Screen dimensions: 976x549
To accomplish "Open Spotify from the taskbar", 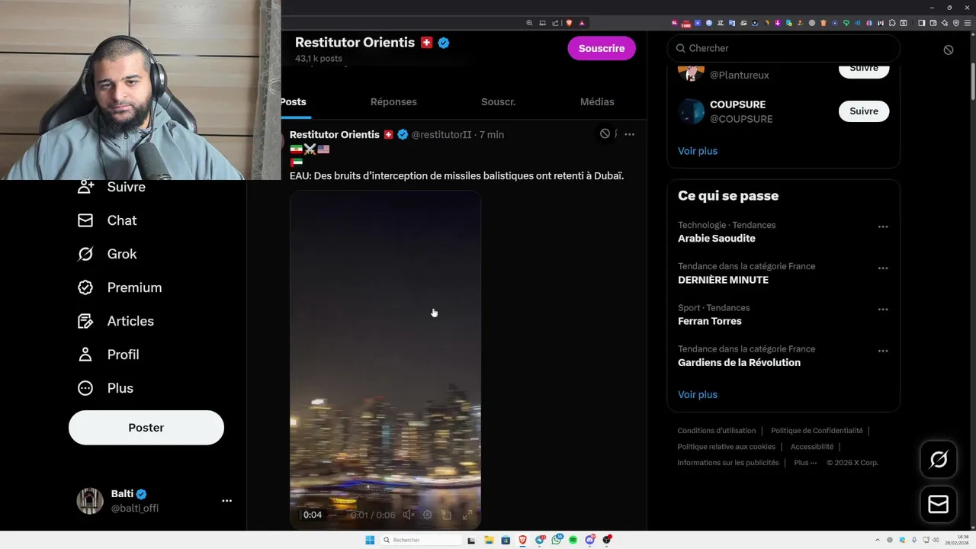I will [573, 540].
